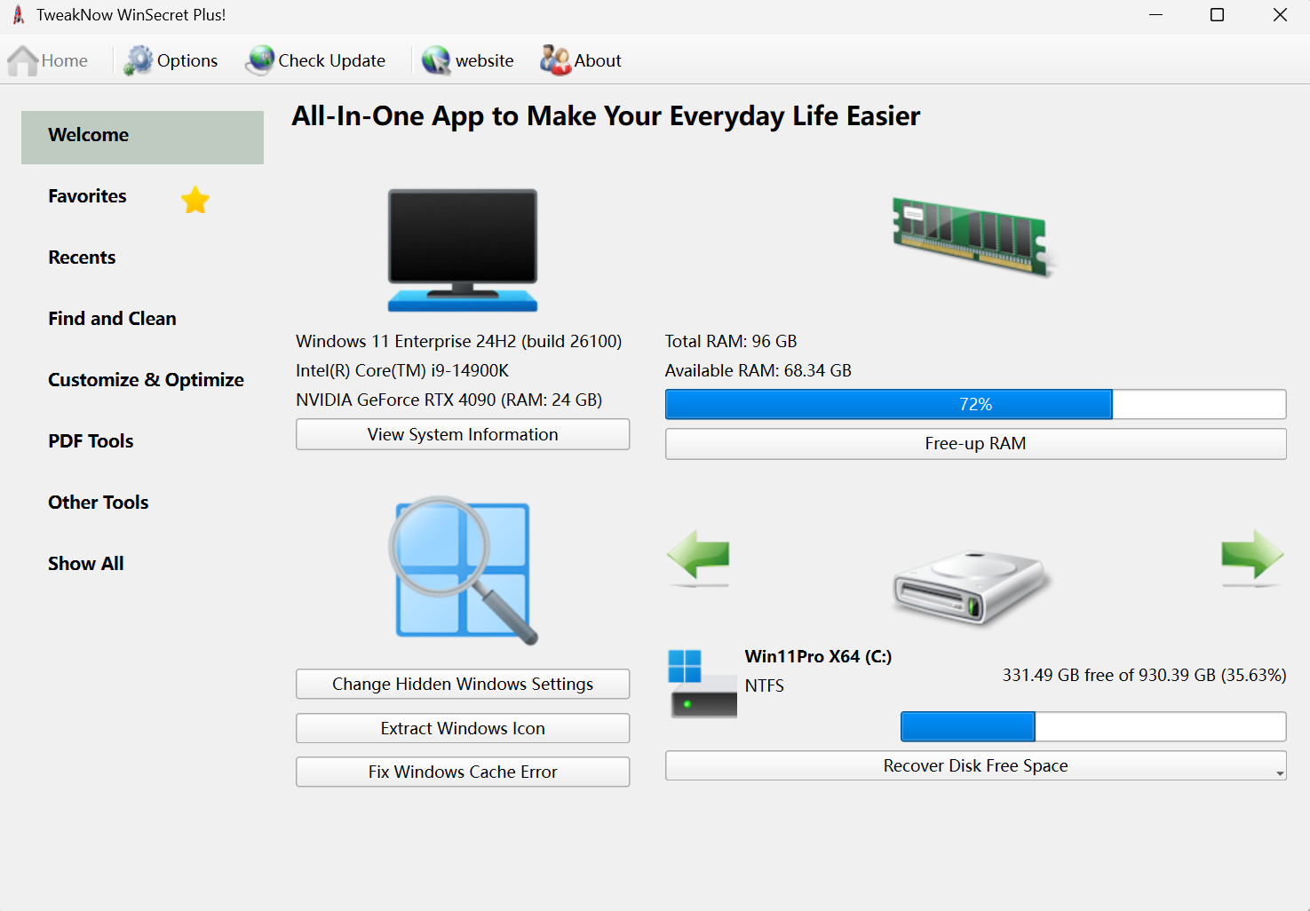Click the green left arrow for previous drive
This screenshot has height=911, width=1310.
[699, 557]
